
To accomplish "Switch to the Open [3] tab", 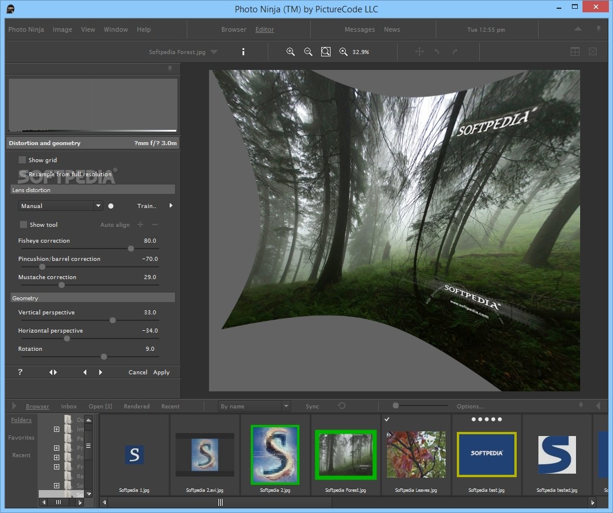I will 100,406.
